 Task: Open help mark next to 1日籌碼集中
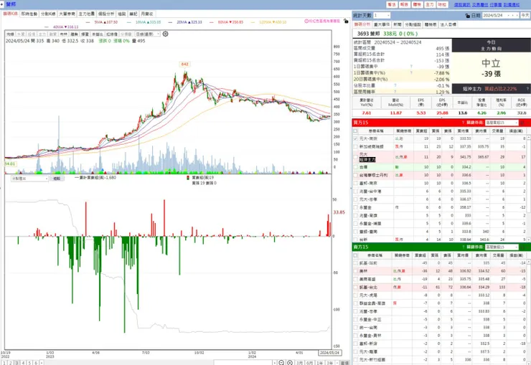point(411,66)
